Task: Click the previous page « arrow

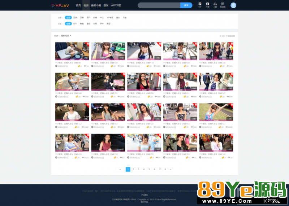Action: click(120, 169)
